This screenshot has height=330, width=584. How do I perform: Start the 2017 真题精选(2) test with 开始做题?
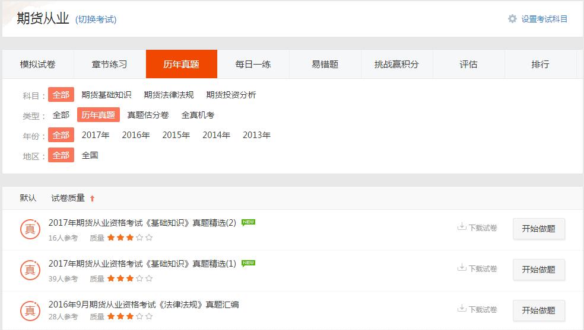pos(538,229)
